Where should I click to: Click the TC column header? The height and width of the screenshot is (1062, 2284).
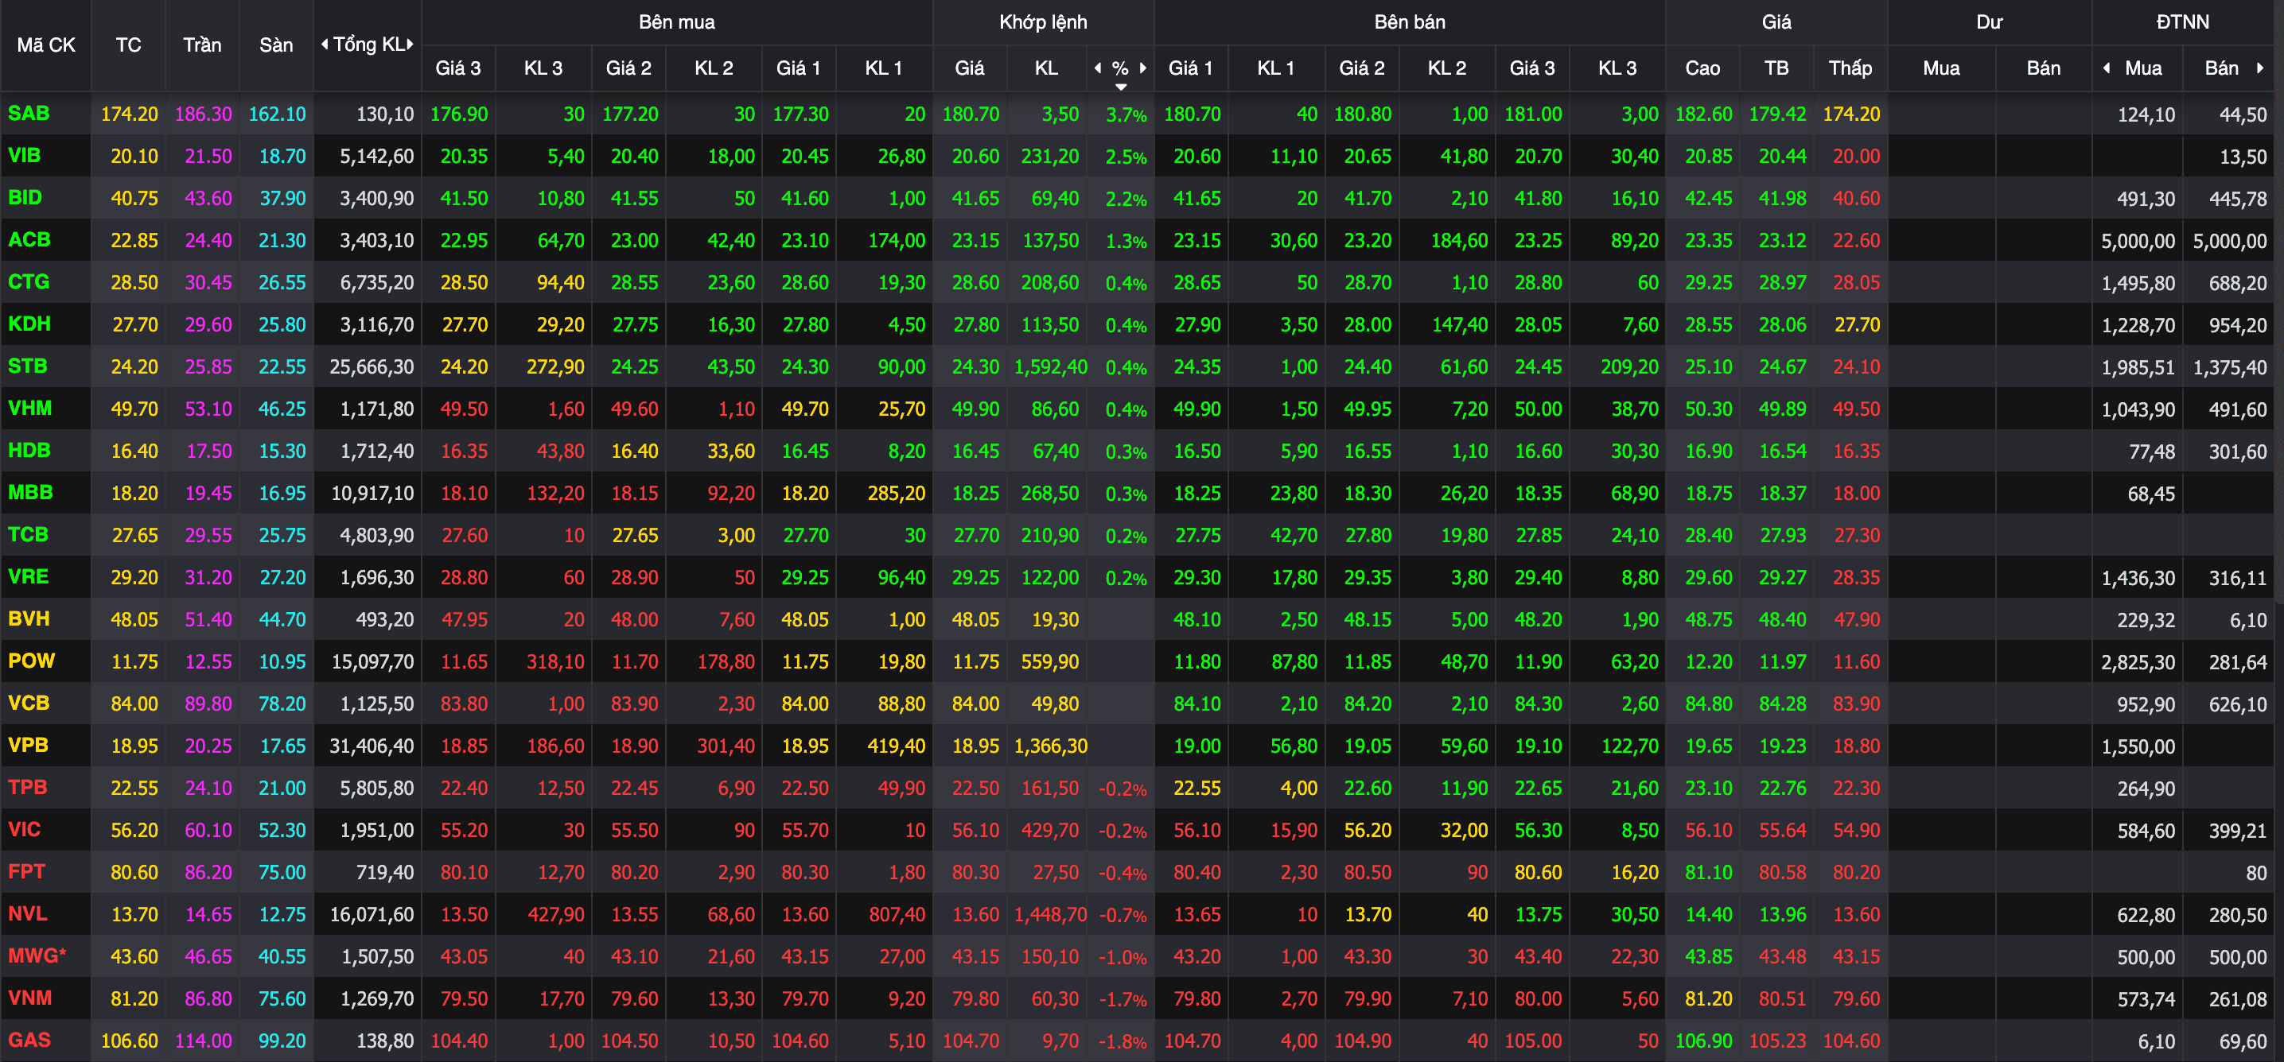pos(129,45)
